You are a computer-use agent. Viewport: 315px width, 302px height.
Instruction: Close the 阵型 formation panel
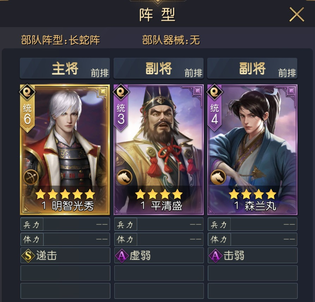pos(297,14)
